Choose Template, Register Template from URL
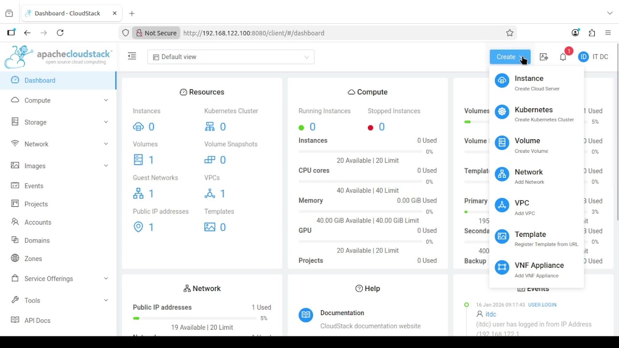 [x=536, y=239]
